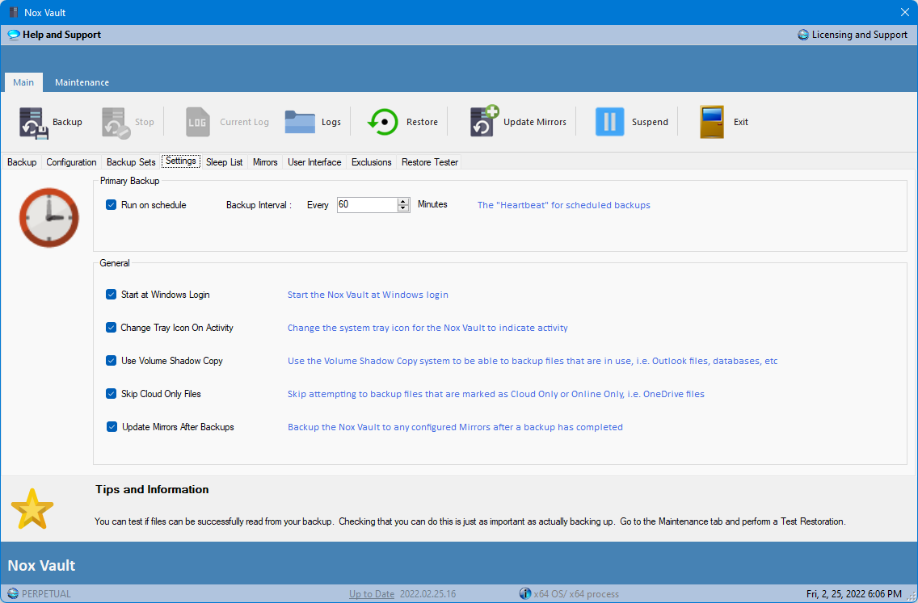
Task: Click the Volume Shadow Copy description text
Action: 533,361
